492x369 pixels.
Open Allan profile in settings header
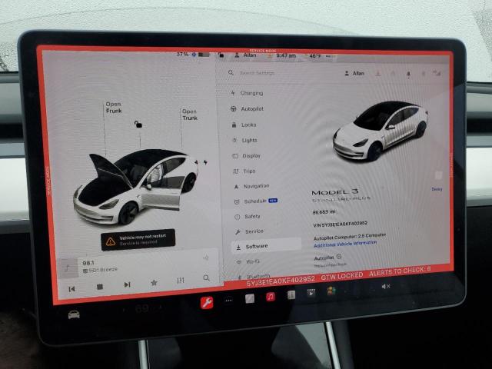coord(354,74)
